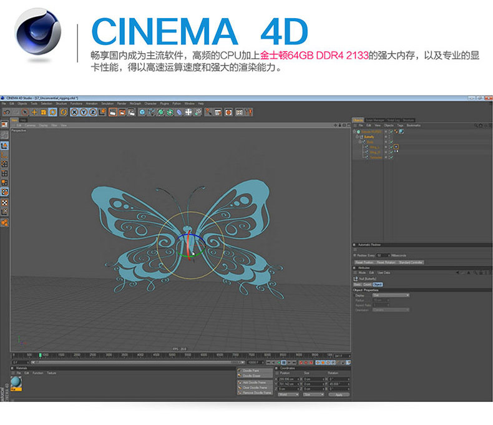This screenshot has width=493, height=425.
Task: Open the Display dropdown in Object Properties
Action: 391,295
